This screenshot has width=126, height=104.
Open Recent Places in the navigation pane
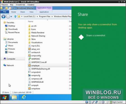click(14, 33)
